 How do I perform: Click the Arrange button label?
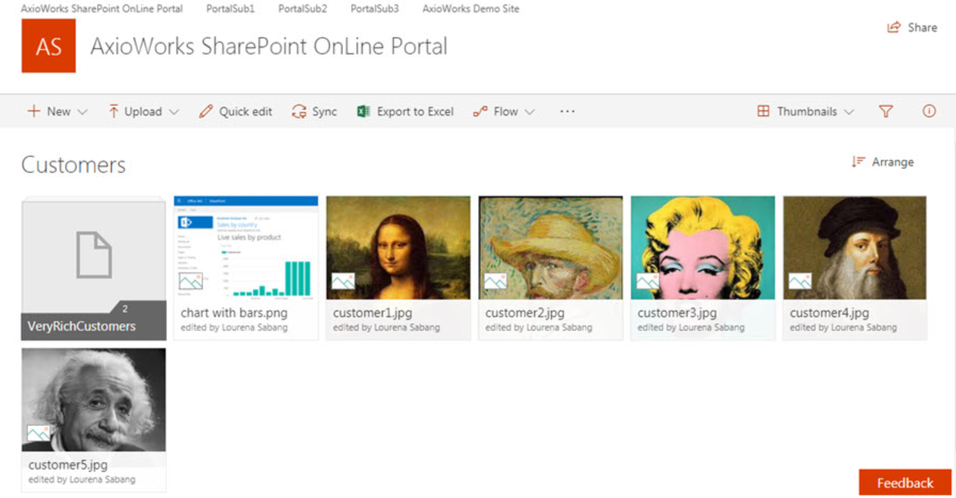(x=893, y=162)
